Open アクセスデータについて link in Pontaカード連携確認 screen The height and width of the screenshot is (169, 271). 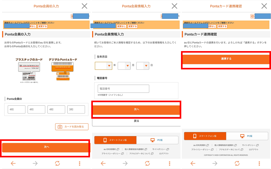[x=231, y=150]
